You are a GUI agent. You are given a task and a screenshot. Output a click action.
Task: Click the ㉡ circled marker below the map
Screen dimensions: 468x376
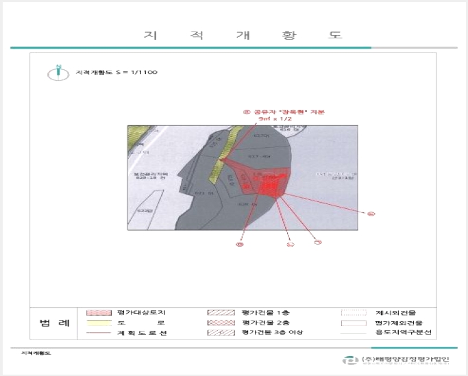click(291, 244)
